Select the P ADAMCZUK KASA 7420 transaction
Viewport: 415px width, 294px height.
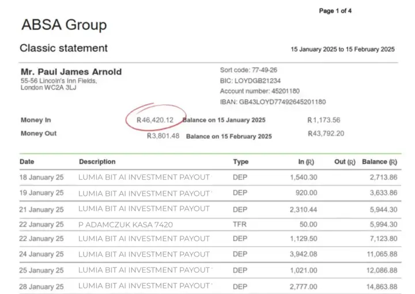click(126, 224)
